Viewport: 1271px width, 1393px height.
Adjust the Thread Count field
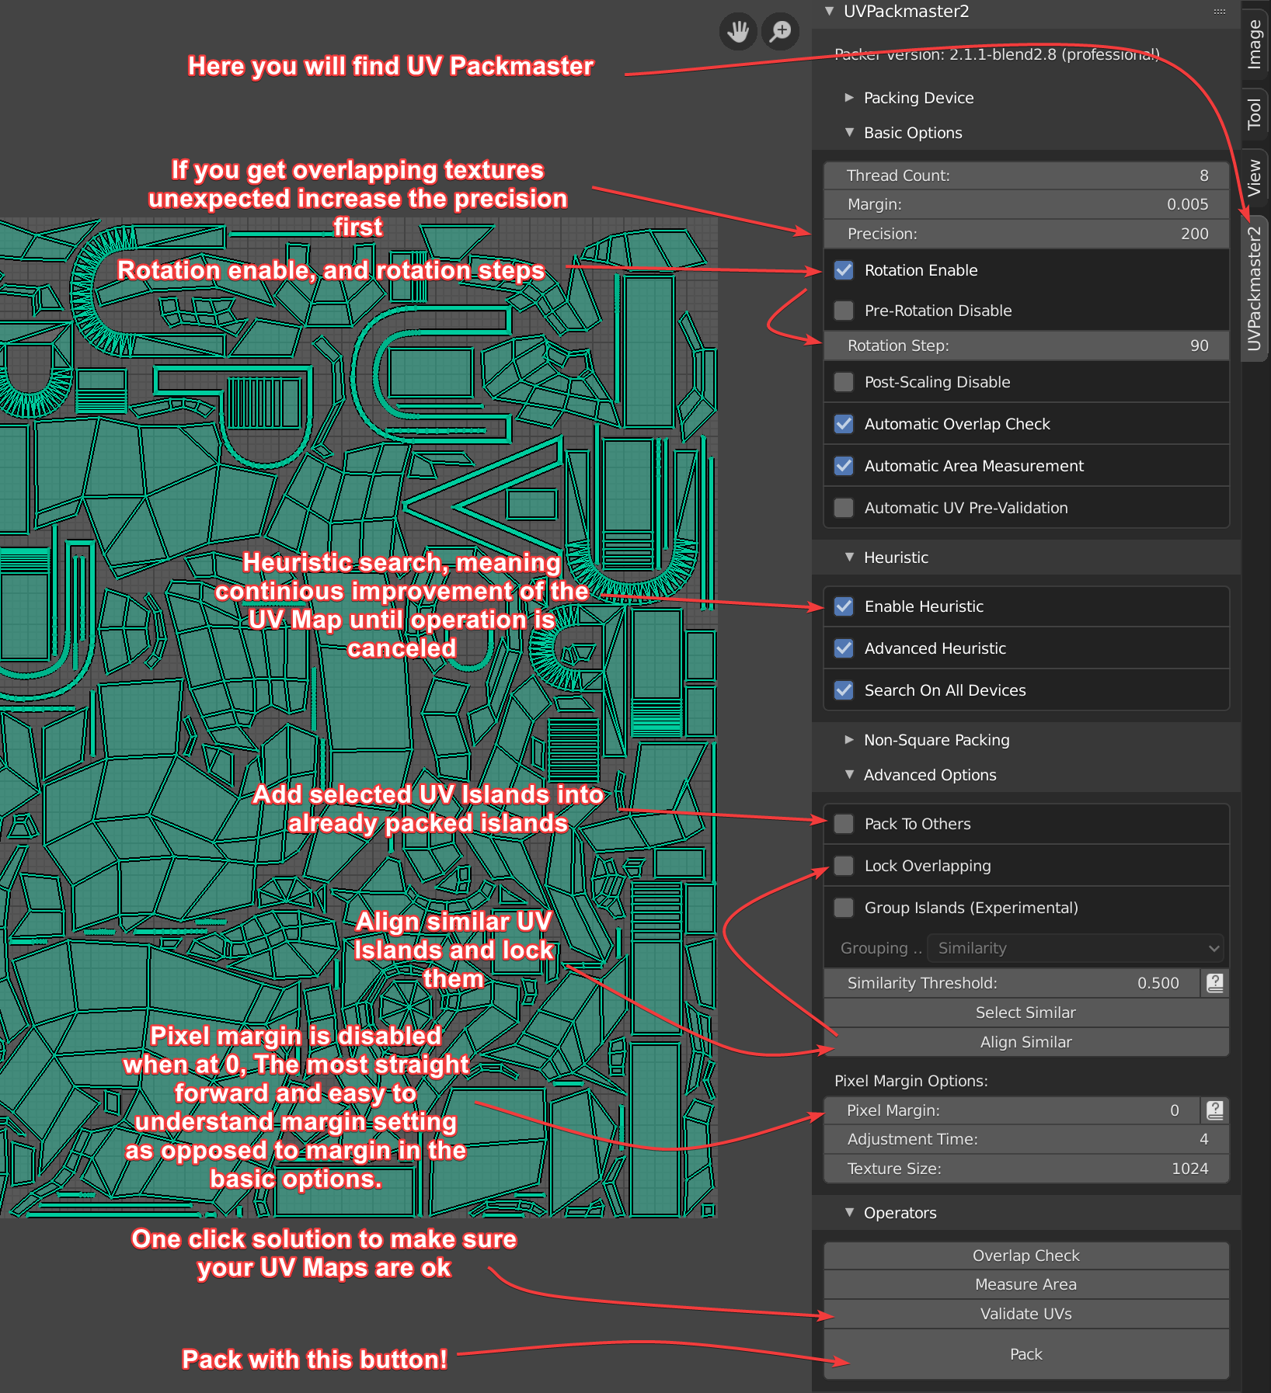coord(1026,175)
